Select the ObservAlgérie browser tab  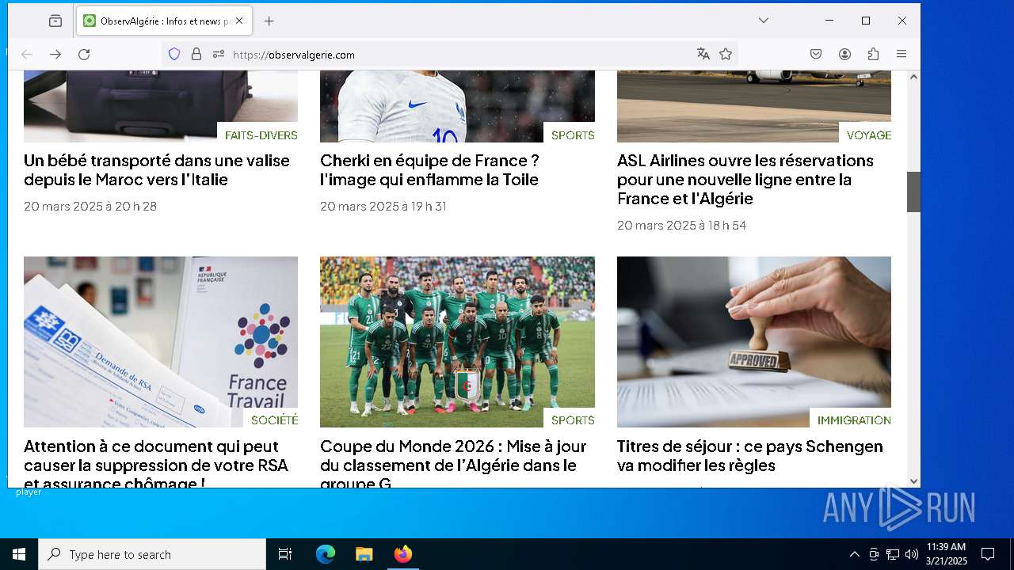click(165, 21)
